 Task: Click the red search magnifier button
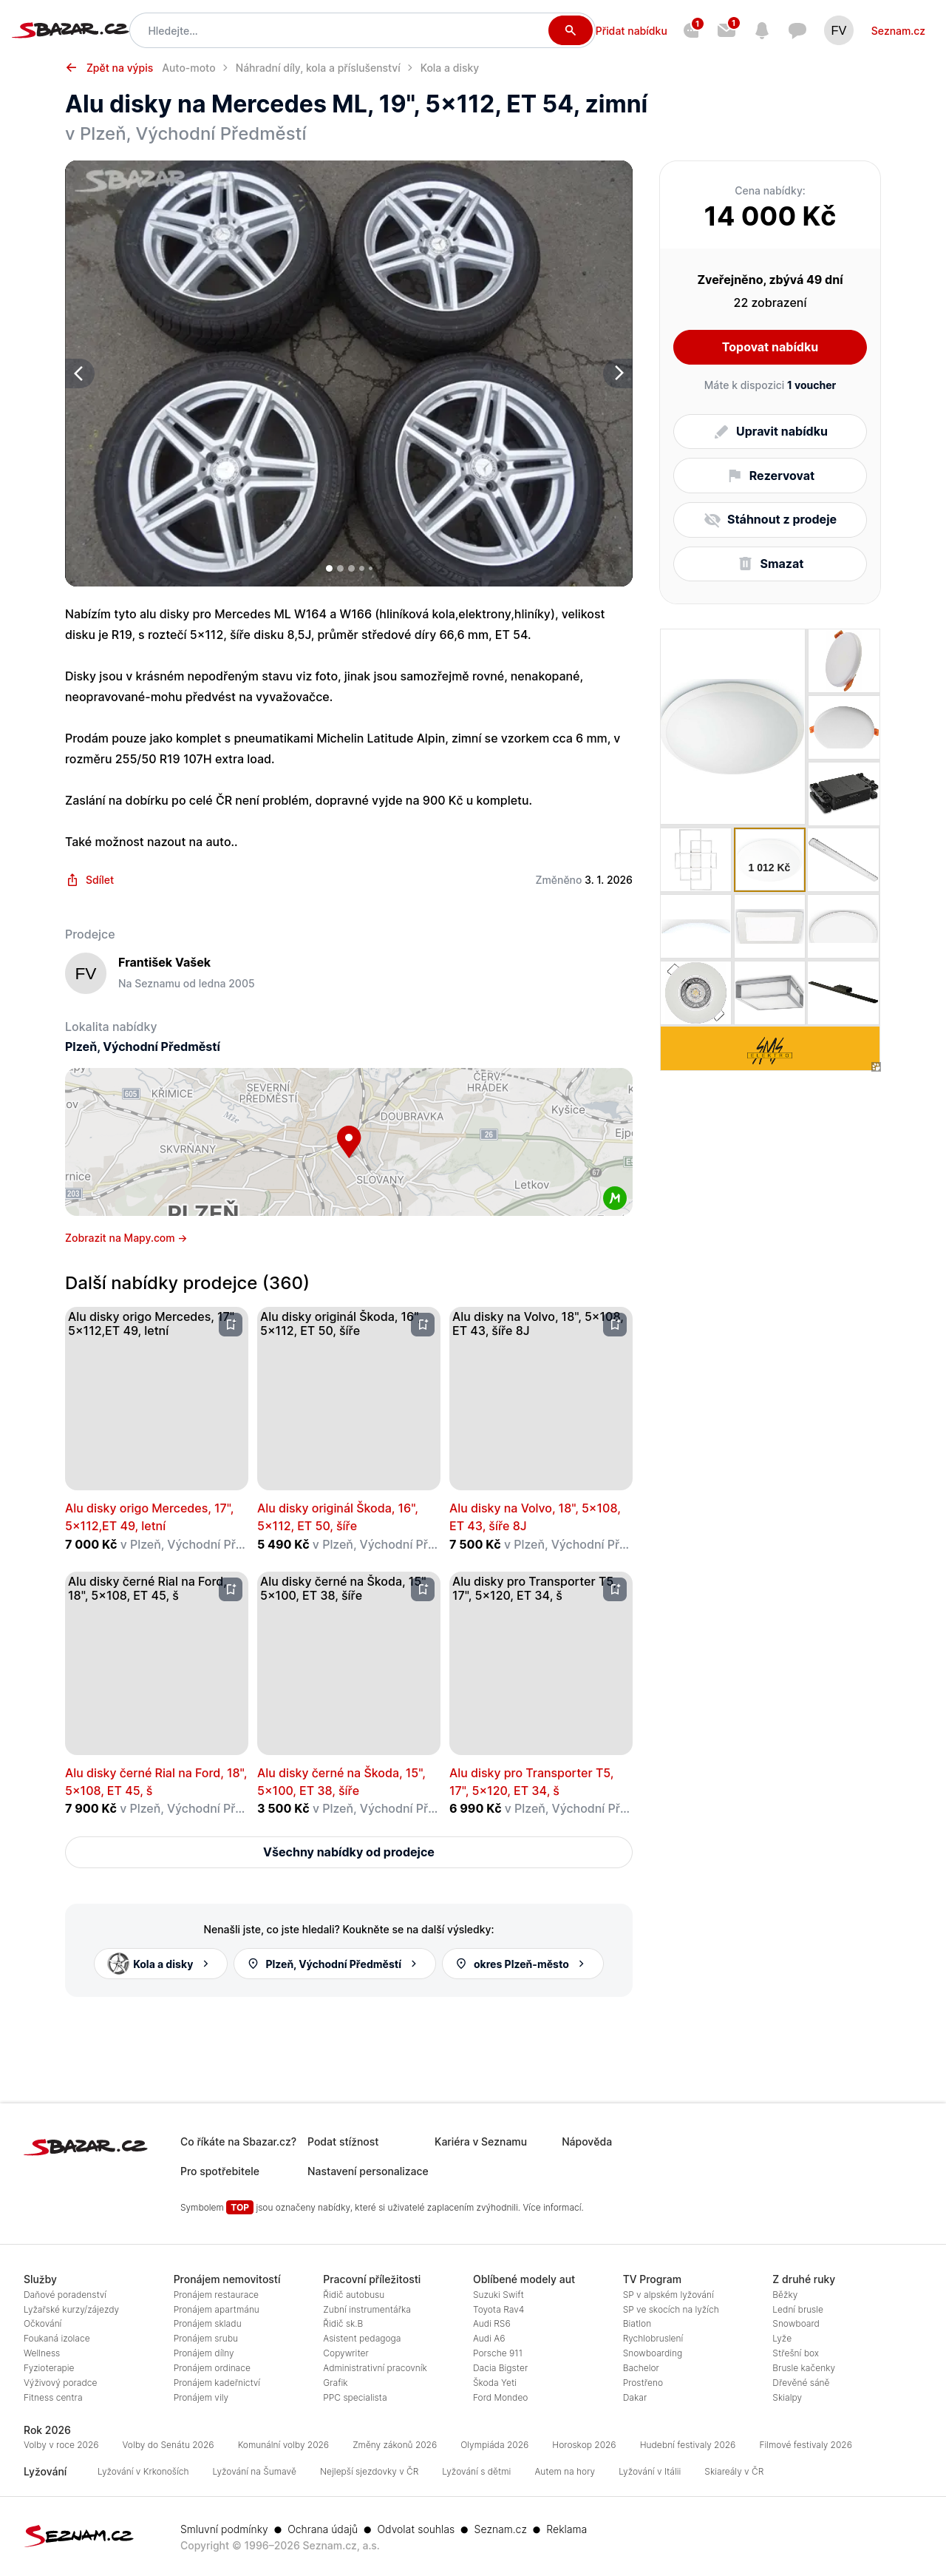(569, 30)
